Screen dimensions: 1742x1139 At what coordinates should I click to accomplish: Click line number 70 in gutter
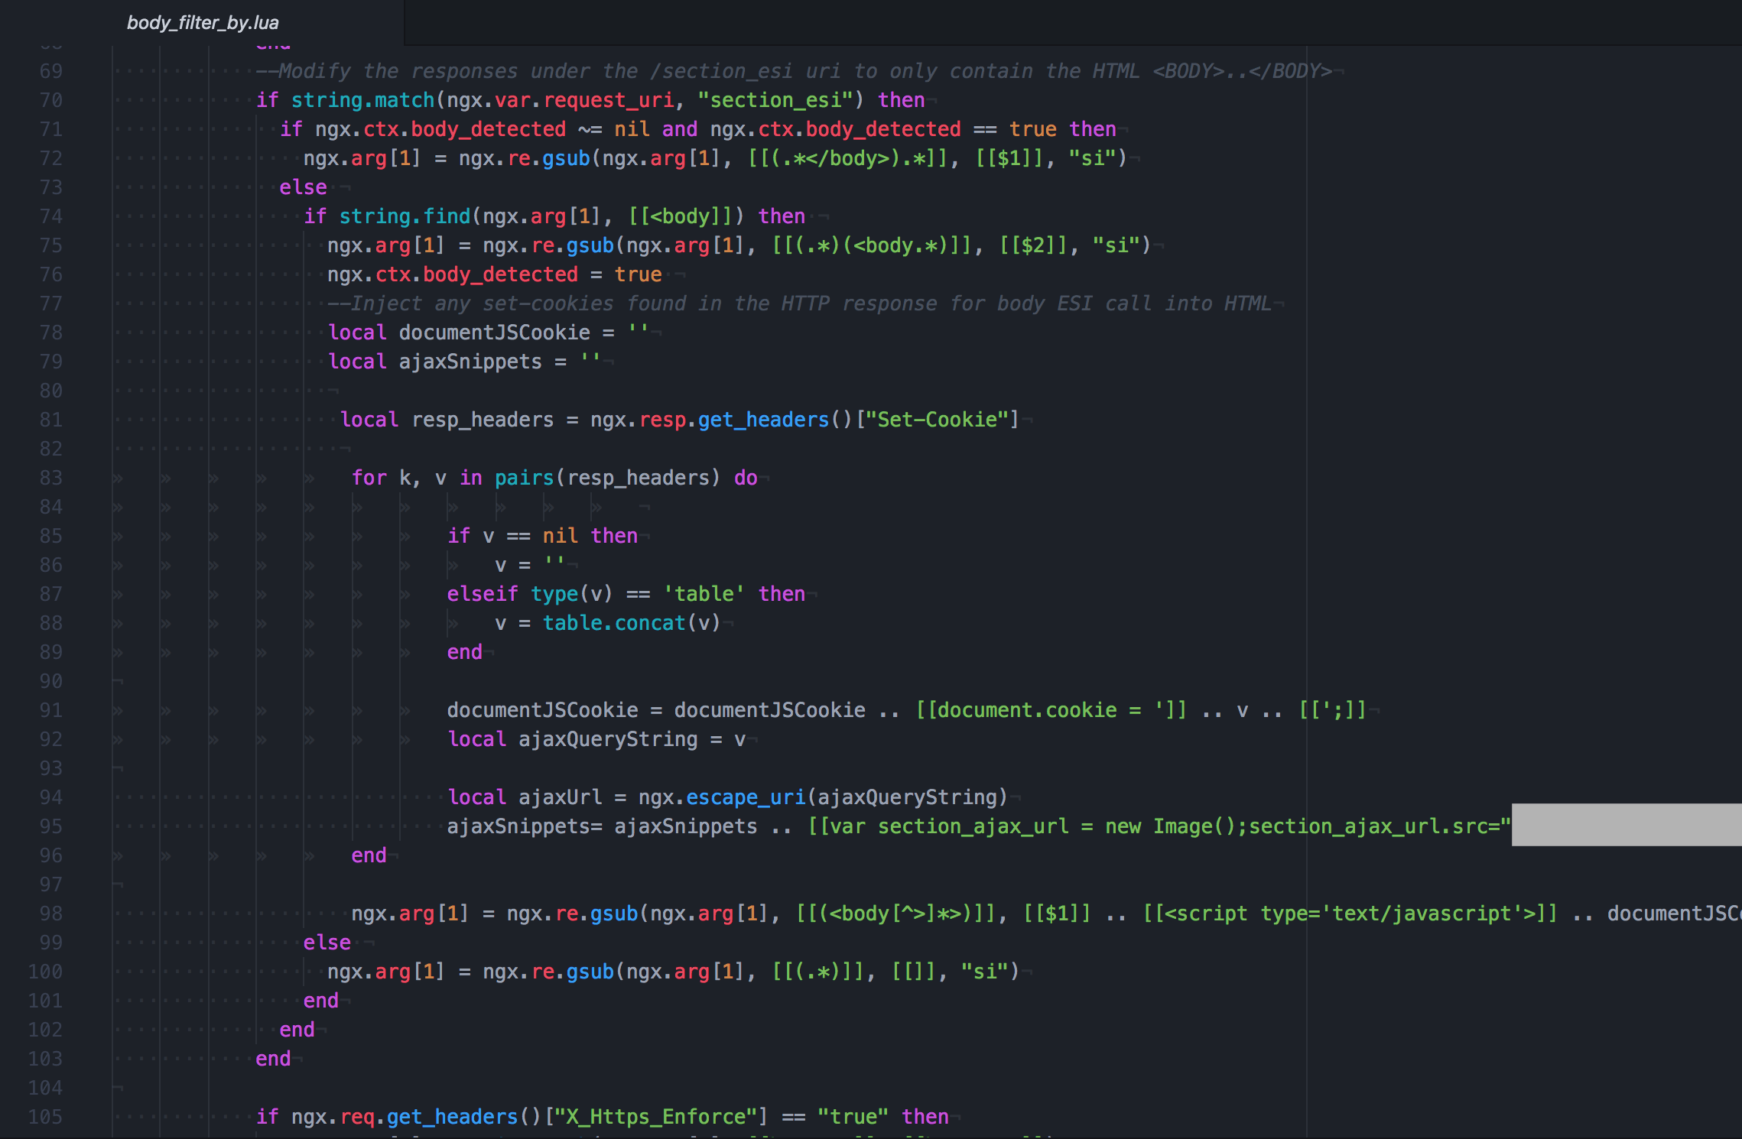click(x=51, y=100)
